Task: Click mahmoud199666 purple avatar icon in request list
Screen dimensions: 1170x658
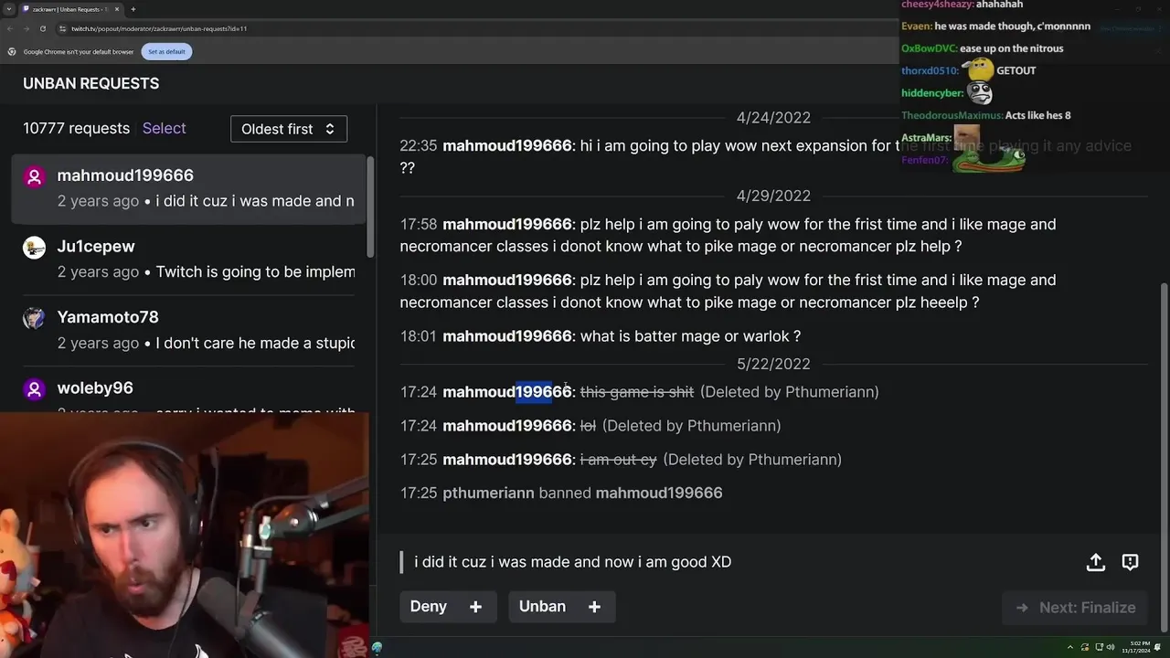Action: pos(34,177)
